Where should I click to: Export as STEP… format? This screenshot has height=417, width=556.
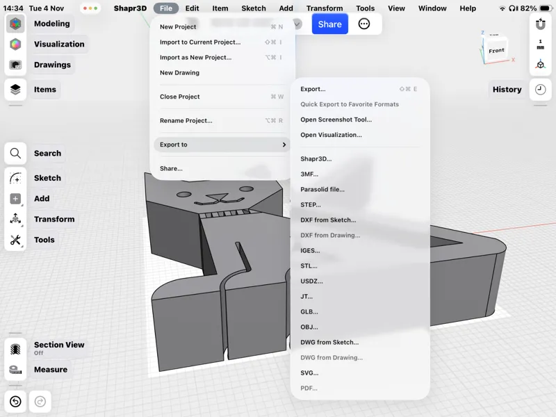360,204
